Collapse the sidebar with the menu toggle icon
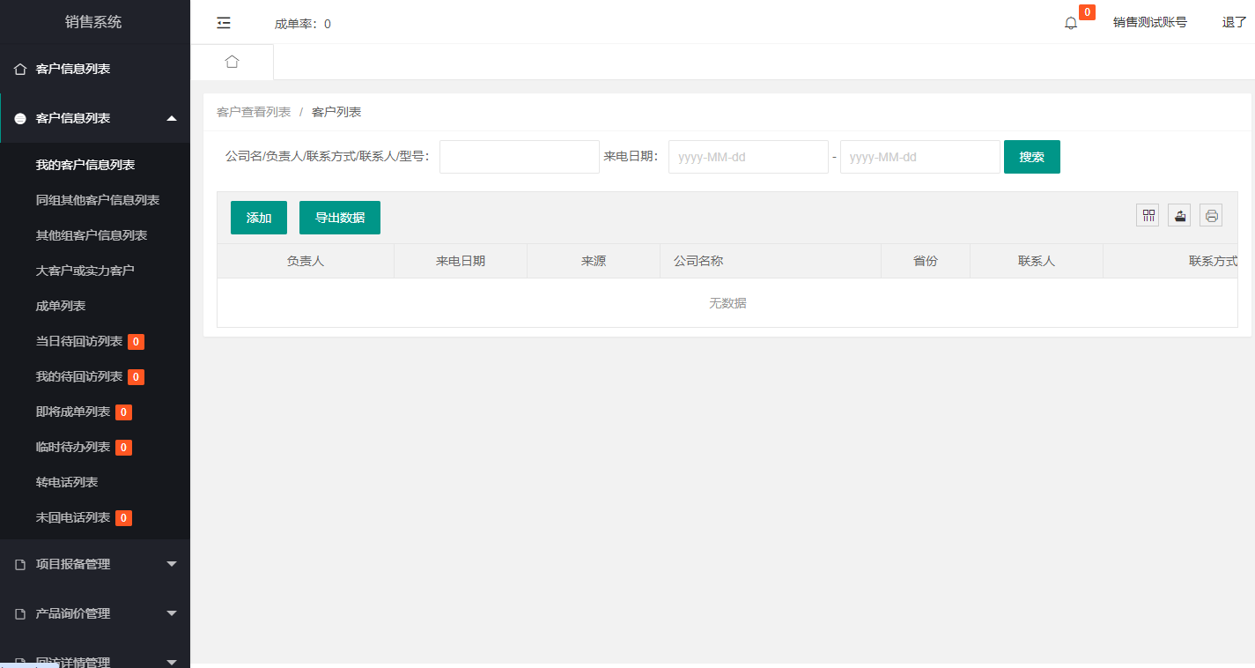The height and width of the screenshot is (668, 1255). coord(224,23)
